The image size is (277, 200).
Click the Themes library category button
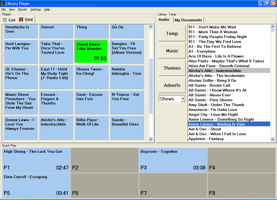[x=172, y=68]
